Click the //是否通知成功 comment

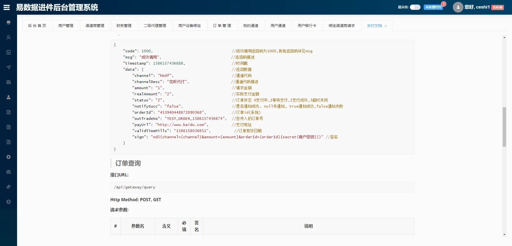pos(287,106)
